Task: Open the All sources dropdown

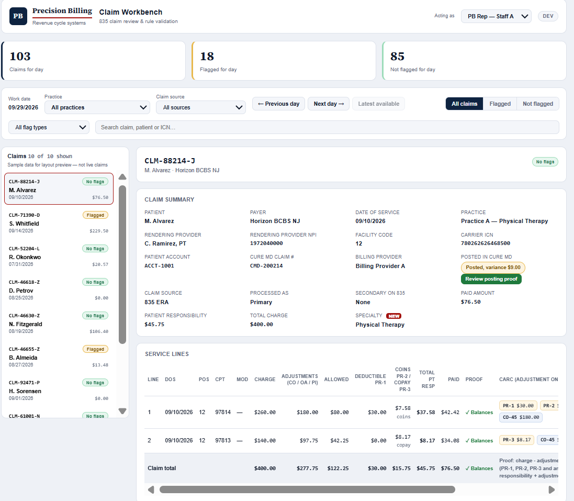Action: click(x=200, y=107)
